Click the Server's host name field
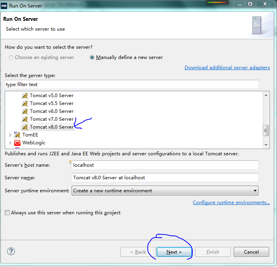 tap(165, 165)
